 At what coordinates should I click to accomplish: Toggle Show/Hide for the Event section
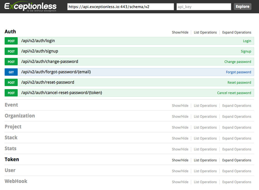pyautogui.click(x=180, y=106)
